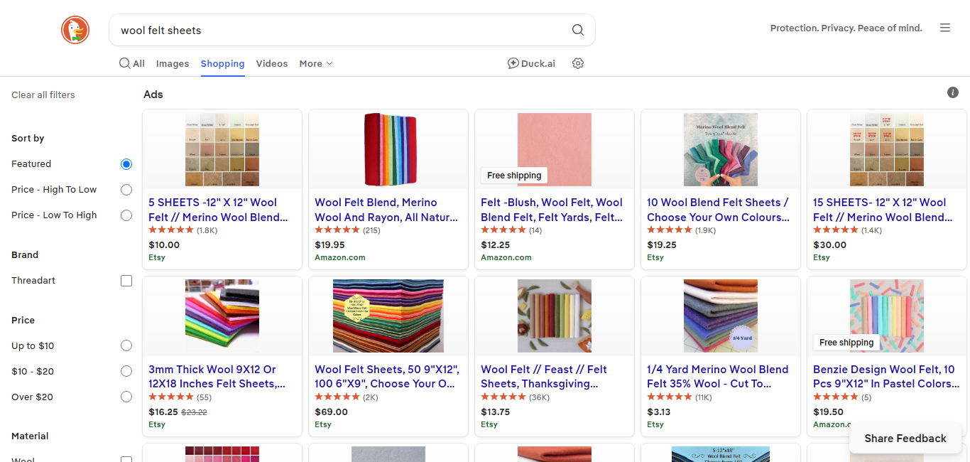
Task: Click the Feast felt rolls thumbnail
Action: pyautogui.click(x=555, y=316)
